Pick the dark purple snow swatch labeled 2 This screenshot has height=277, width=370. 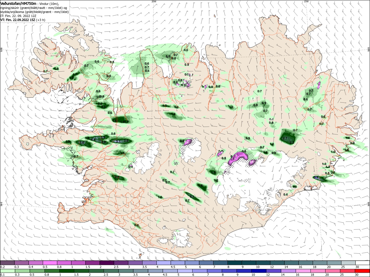click(106, 263)
